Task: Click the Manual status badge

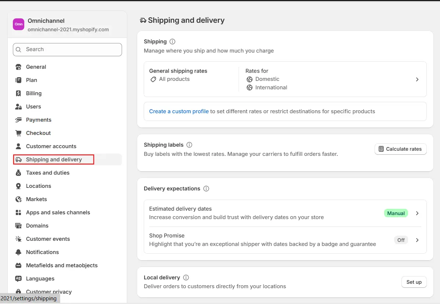Action: [x=396, y=213]
